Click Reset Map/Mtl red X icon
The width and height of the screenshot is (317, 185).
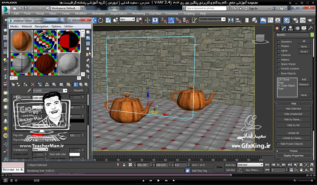pos(32,84)
